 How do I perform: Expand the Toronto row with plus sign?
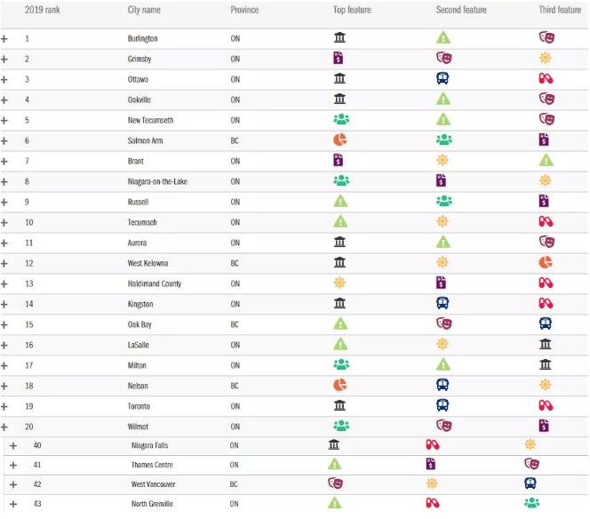click(5, 406)
